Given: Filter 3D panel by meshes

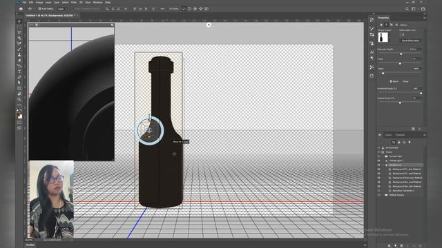Looking at the screenshot, I should (x=399, y=143).
